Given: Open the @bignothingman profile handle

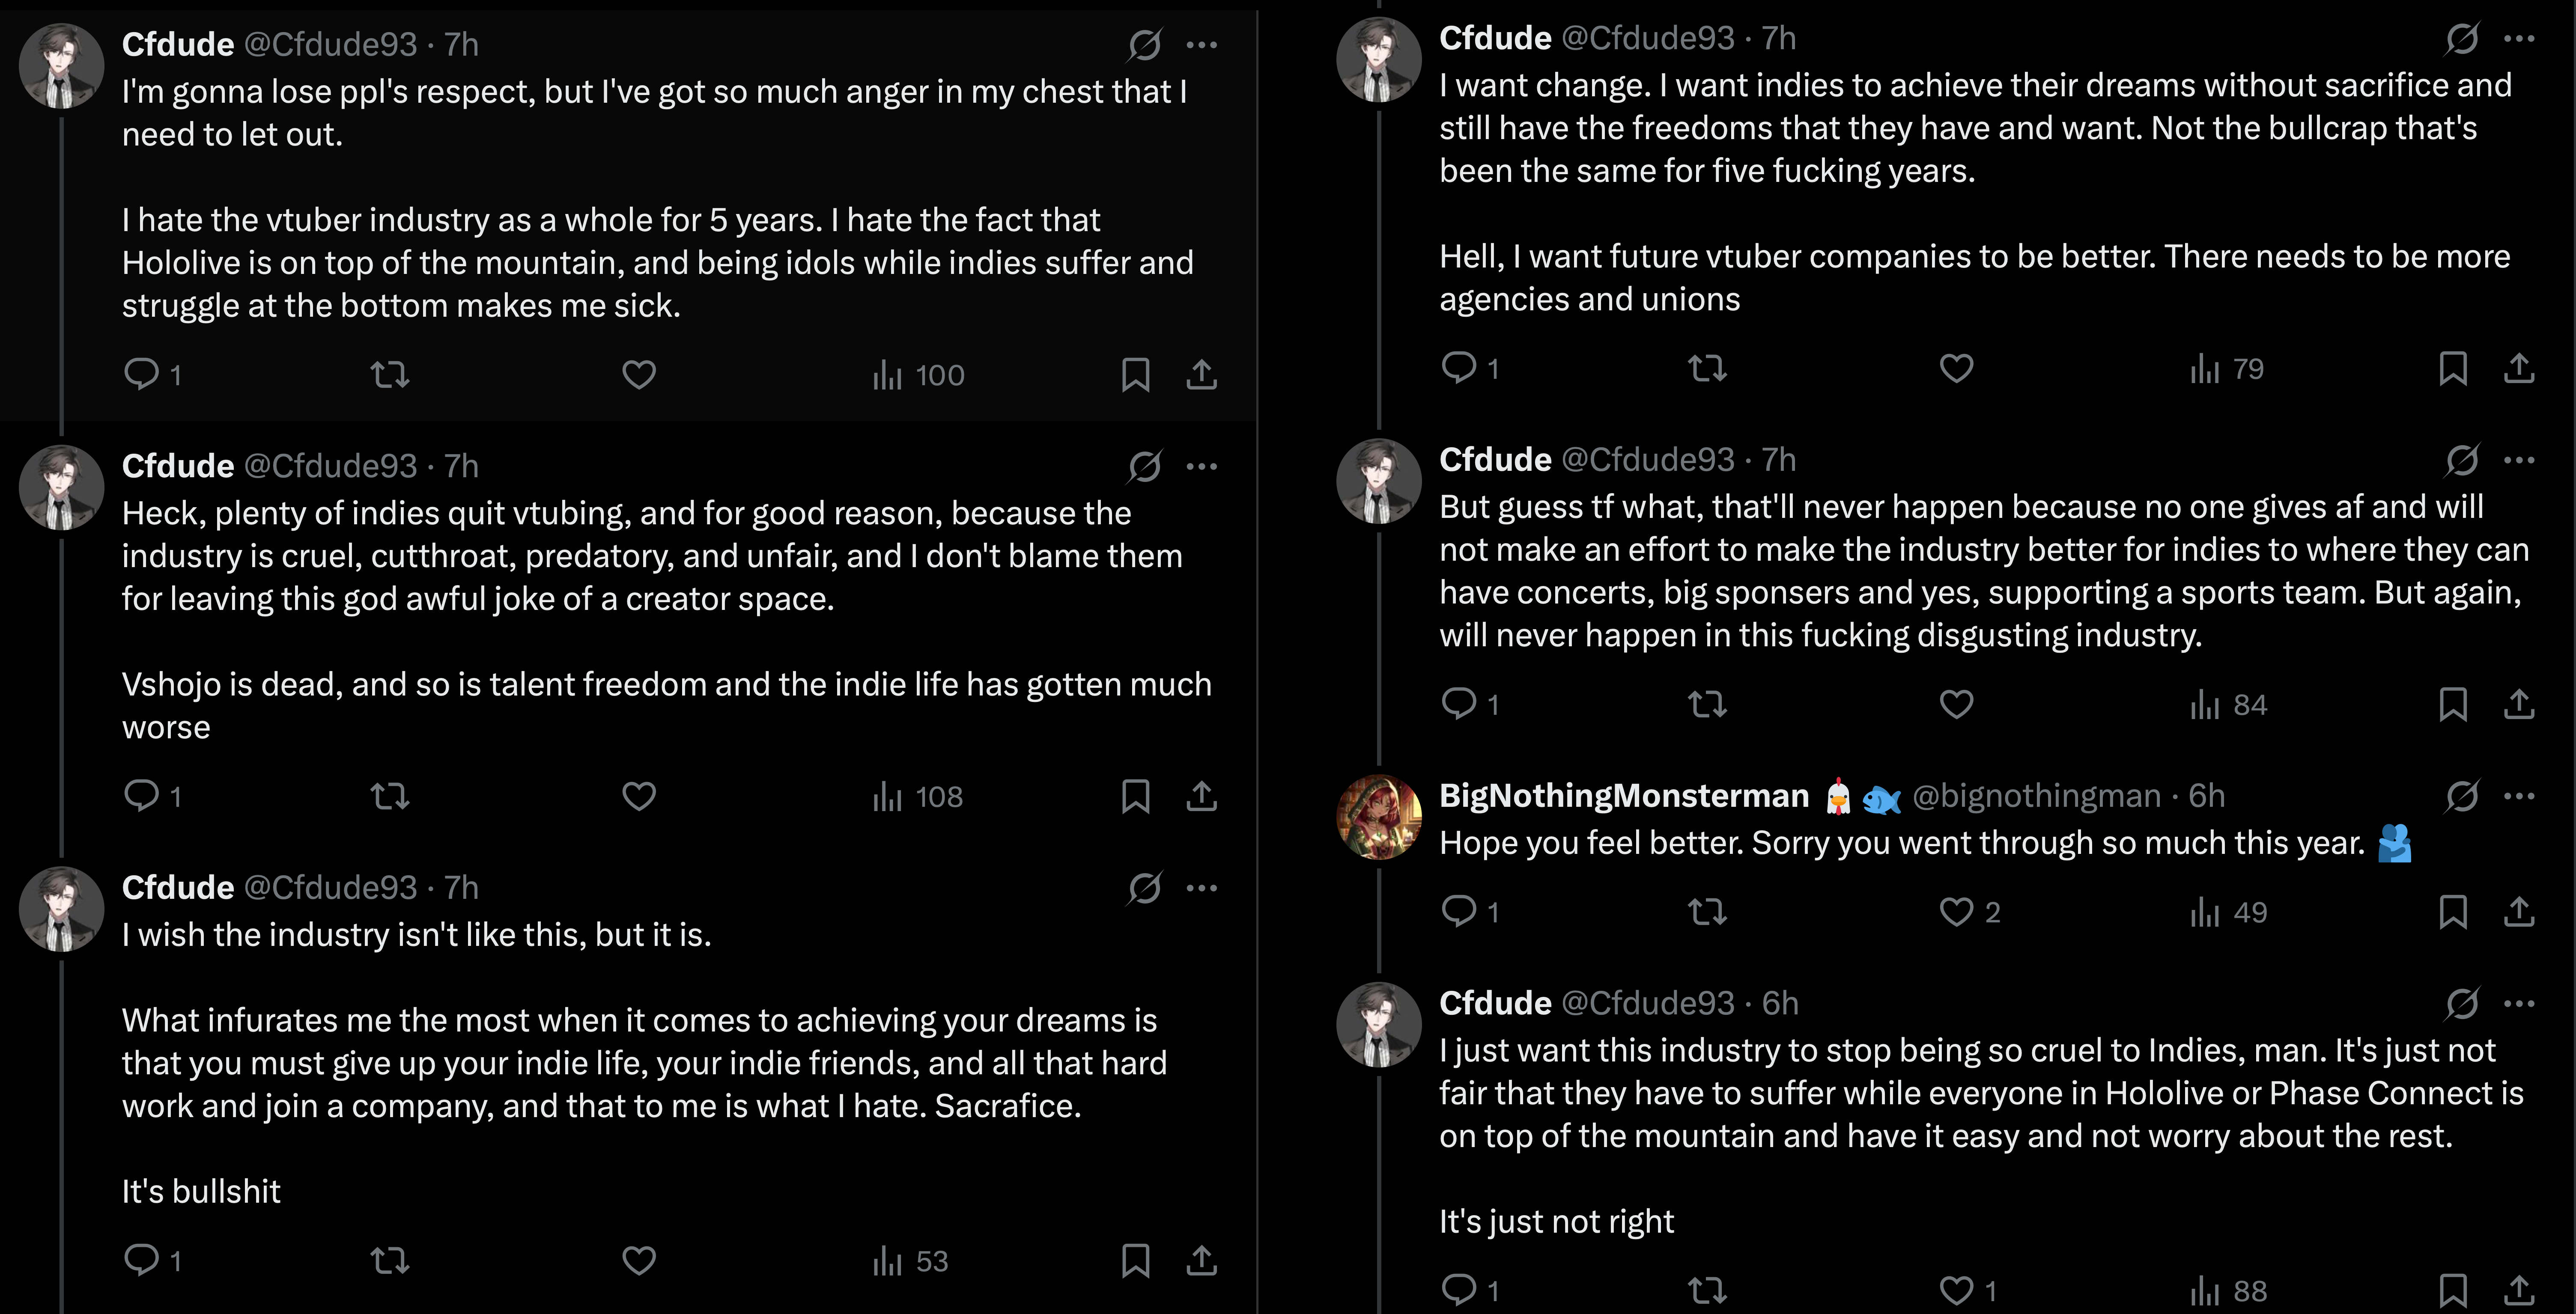Looking at the screenshot, I should (2036, 797).
